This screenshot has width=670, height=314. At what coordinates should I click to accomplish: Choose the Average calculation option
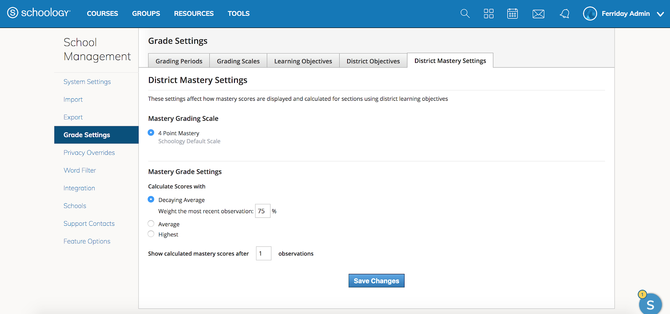tap(151, 224)
